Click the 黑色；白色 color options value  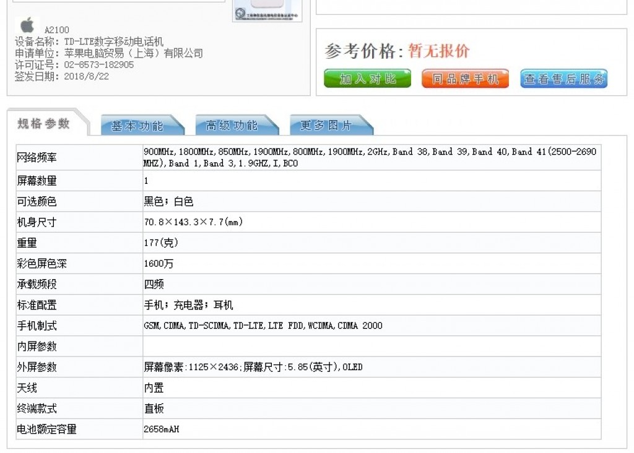tap(168, 201)
